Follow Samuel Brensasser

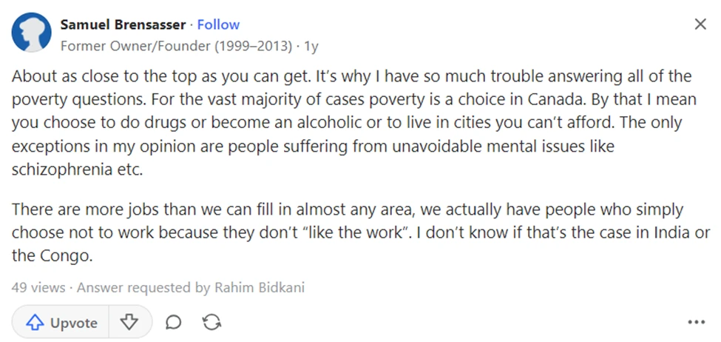(218, 24)
